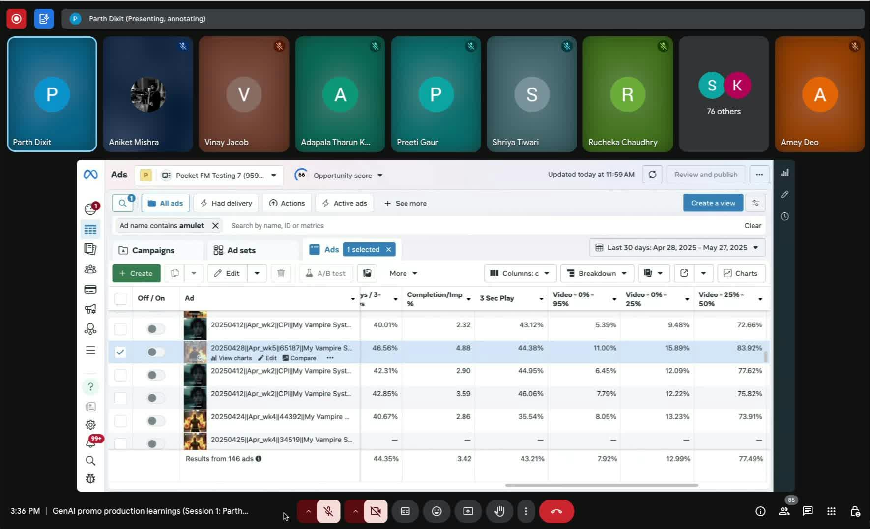Uncheck the 20250428 Apr_wk5 ad checkbox
This screenshot has width=870, height=529.
[x=120, y=352]
